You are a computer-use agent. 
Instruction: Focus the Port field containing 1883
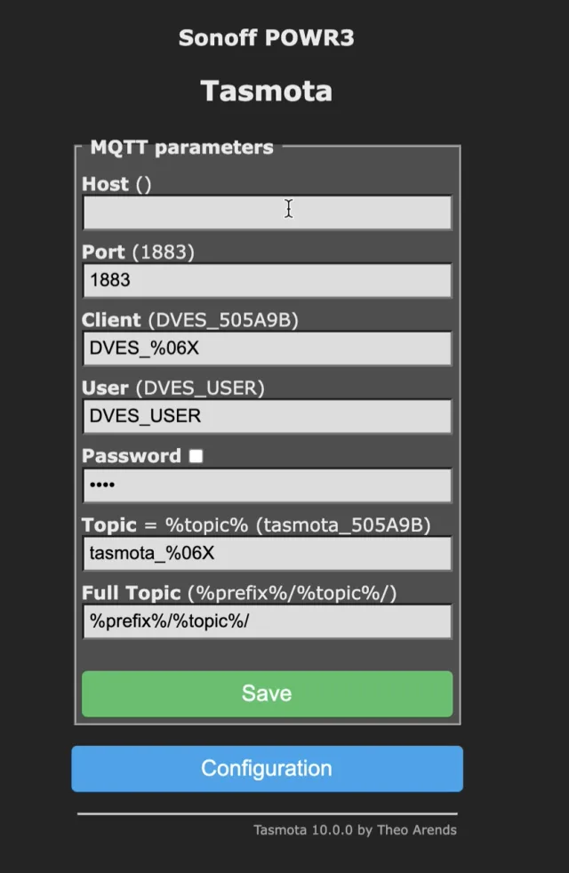click(267, 280)
